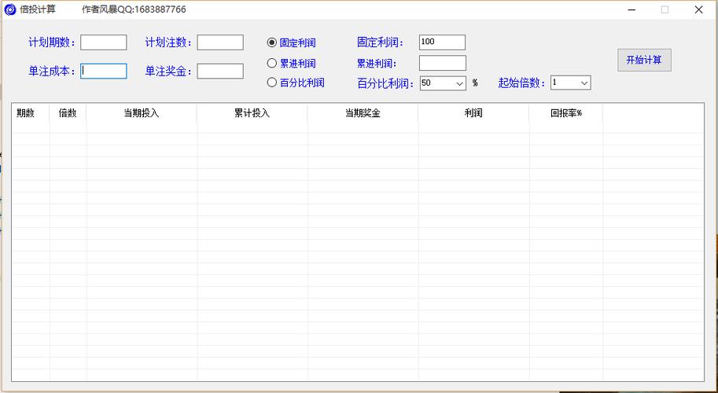Minimize the 倍投计算 window
The width and height of the screenshot is (718, 393).
632,9
